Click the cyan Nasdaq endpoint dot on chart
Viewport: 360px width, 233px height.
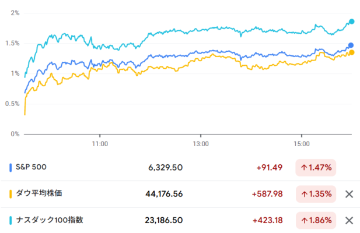(x=351, y=22)
